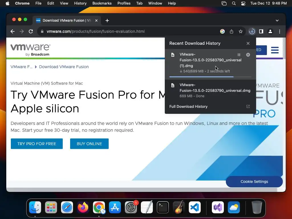This screenshot has height=219, width=292.
Task: Open the VMware hamburger menu
Action: [275, 50]
